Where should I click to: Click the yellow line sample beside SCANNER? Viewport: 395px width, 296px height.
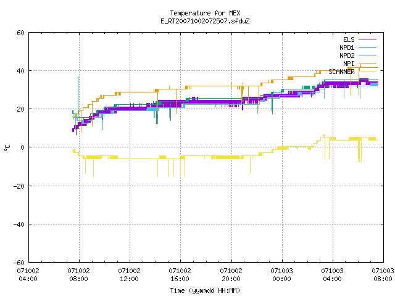tap(368, 72)
